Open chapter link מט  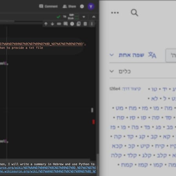pyautogui.click(x=120, y=108)
